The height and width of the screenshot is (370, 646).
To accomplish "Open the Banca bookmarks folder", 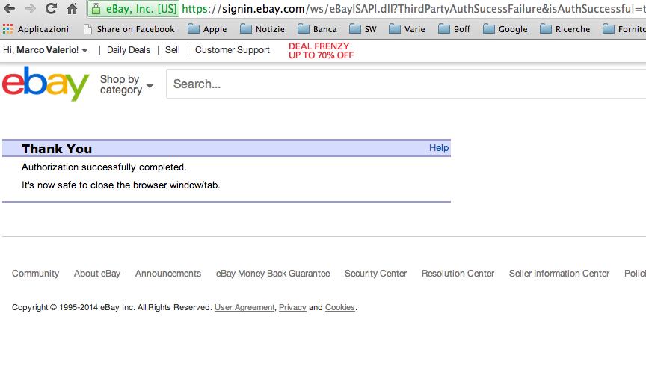I will [317, 29].
